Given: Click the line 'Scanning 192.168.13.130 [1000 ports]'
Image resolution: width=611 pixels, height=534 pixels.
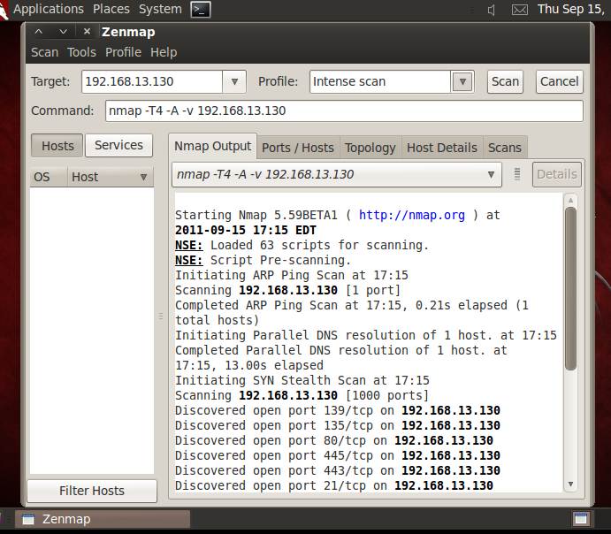Looking at the screenshot, I should tap(302, 395).
